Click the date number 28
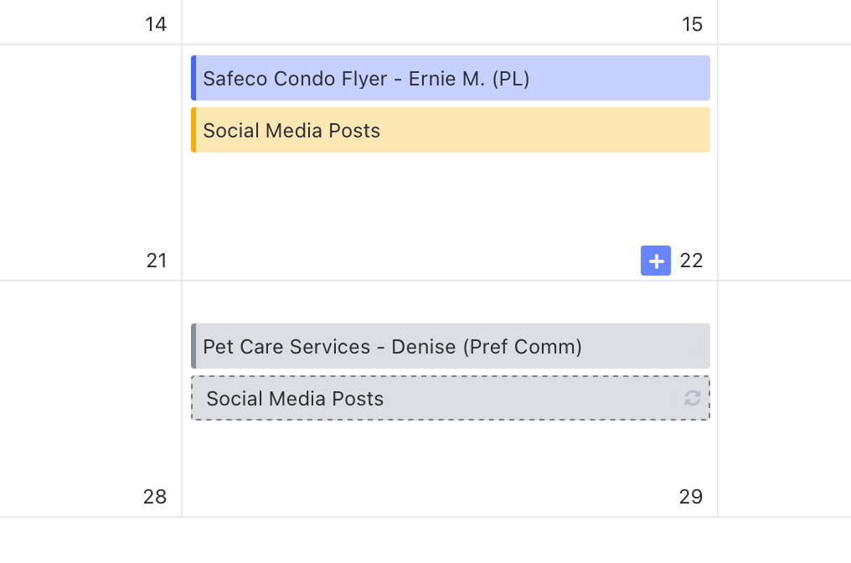Screen dimensions: 851x563 [155, 497]
